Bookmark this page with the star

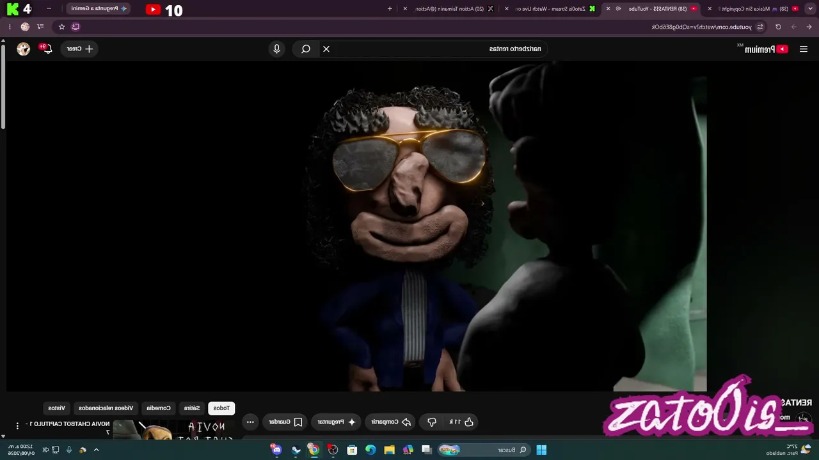[x=61, y=27]
